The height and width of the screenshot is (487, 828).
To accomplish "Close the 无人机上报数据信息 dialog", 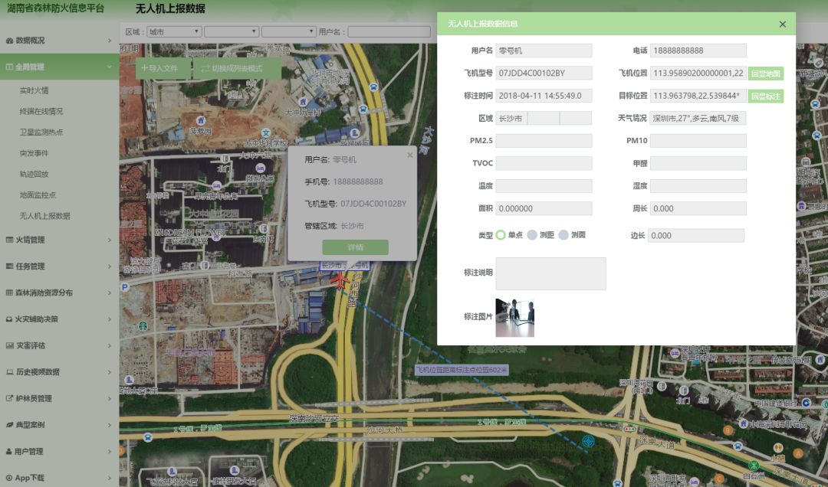I will click(x=782, y=24).
